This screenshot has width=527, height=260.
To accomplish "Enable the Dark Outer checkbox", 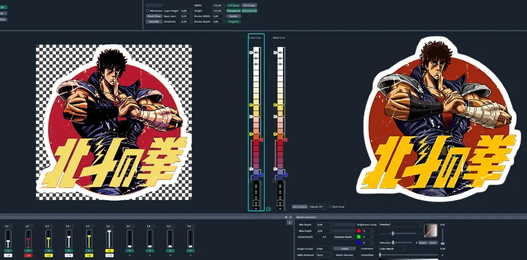I will pyautogui.click(x=330, y=207).
